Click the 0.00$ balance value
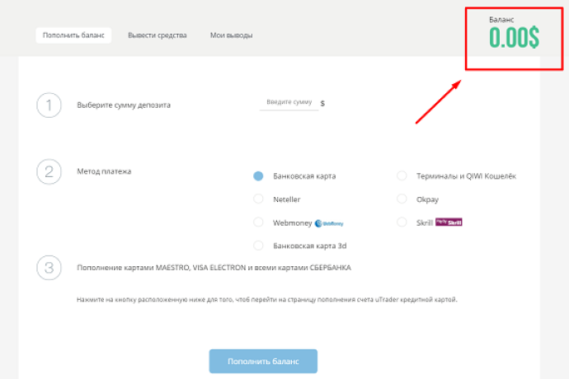 [514, 37]
